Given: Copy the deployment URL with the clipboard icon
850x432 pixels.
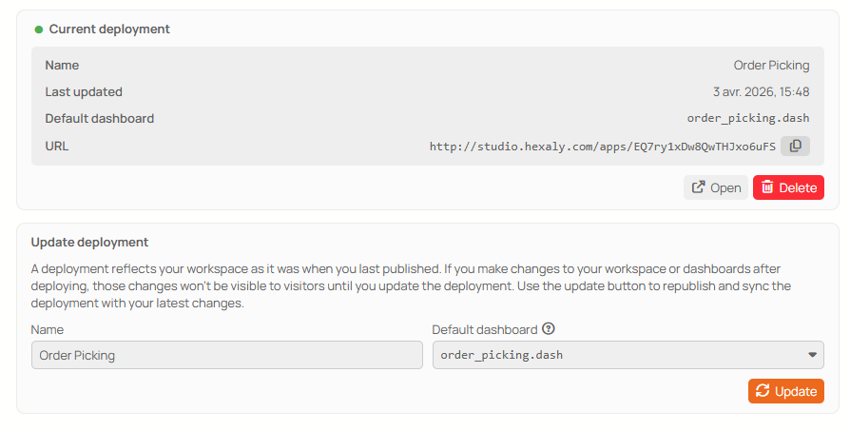Looking at the screenshot, I should [795, 146].
